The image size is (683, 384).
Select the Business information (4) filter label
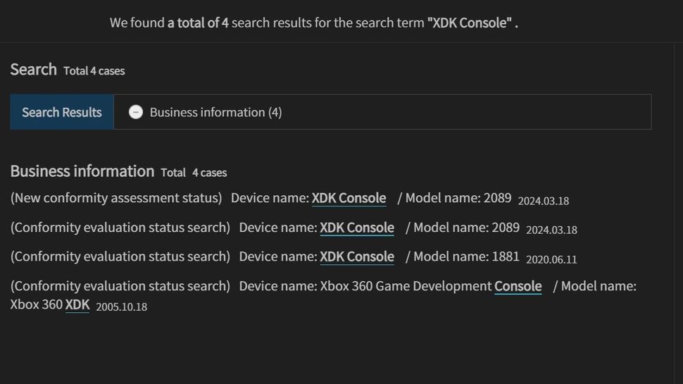pyautogui.click(x=215, y=112)
